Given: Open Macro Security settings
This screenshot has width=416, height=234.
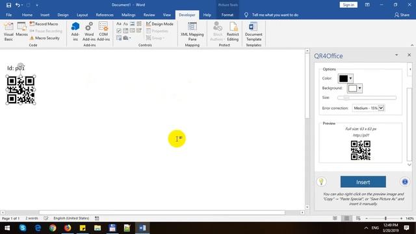Looking at the screenshot, I should (x=45, y=38).
